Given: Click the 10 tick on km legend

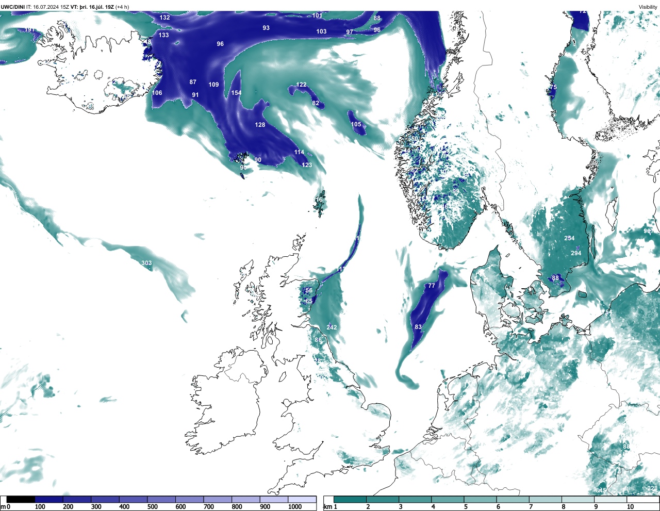Looking at the screenshot, I should (630, 507).
